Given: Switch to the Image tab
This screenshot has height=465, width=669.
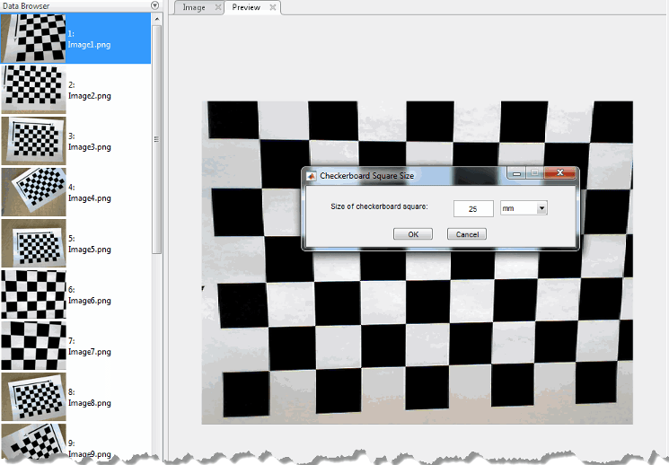Looking at the screenshot, I should click(194, 7).
